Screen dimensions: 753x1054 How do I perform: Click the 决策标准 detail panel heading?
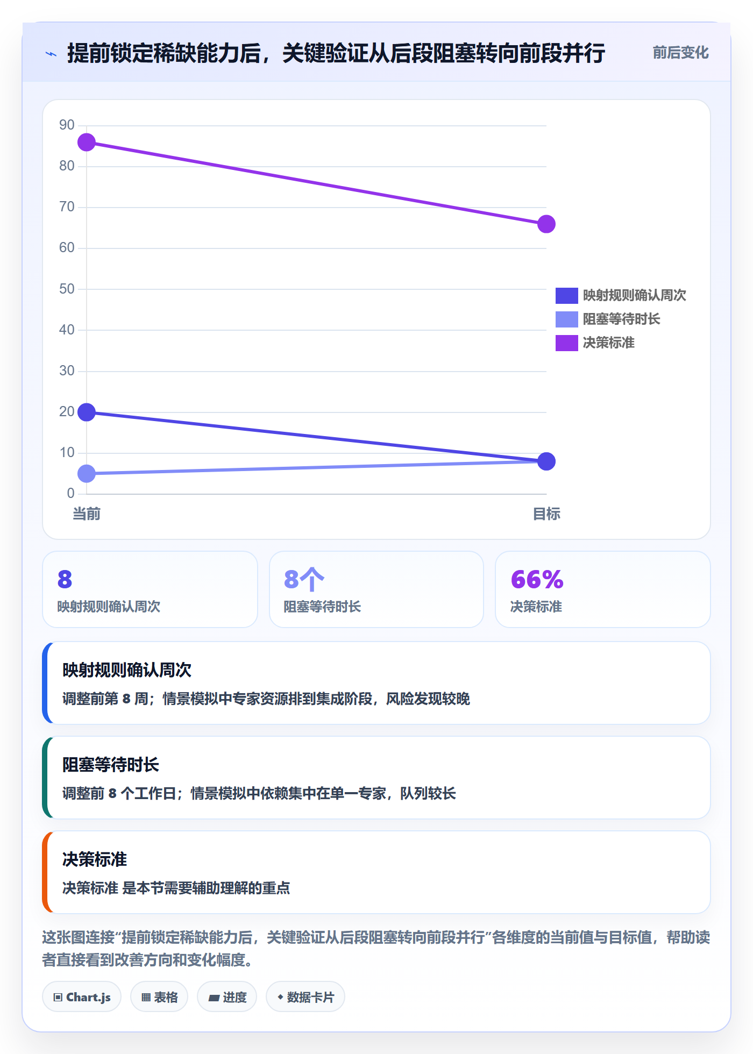(95, 859)
